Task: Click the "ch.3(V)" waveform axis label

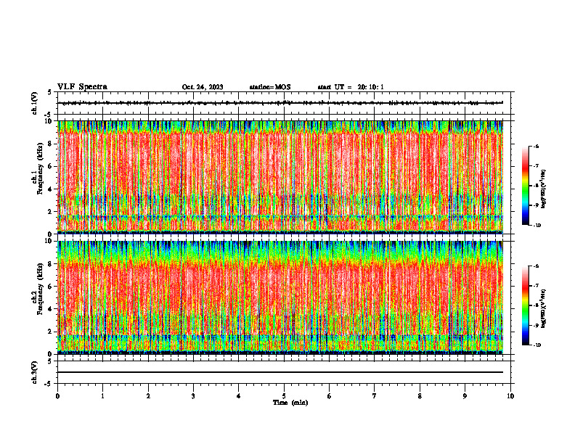Action: tap(34, 372)
